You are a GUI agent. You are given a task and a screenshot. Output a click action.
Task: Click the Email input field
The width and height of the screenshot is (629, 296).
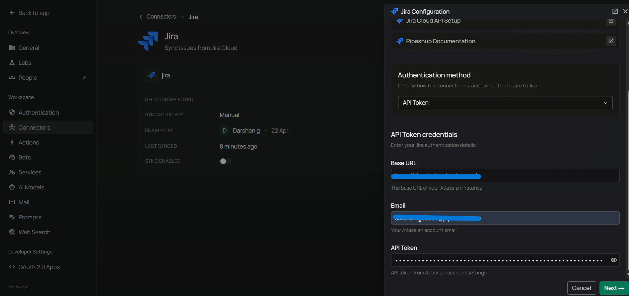[x=505, y=218]
